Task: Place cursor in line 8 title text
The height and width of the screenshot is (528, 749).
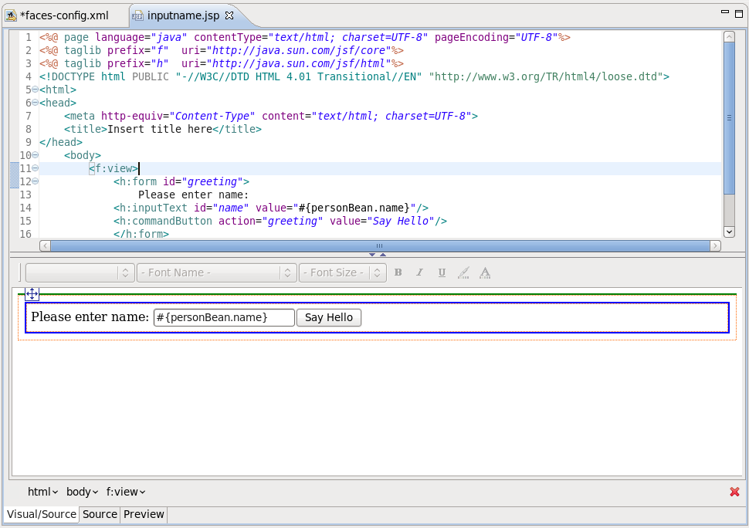Action: (160, 129)
